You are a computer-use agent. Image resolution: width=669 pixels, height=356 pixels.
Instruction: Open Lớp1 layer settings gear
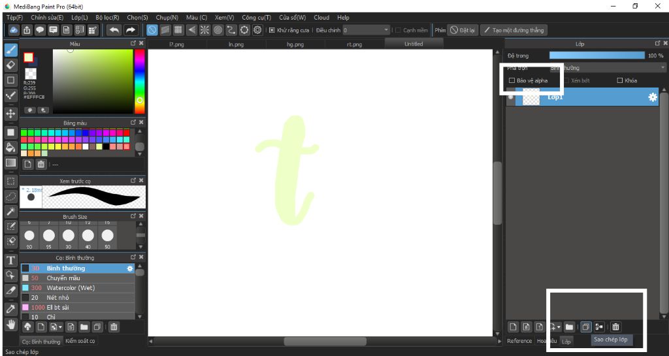(653, 97)
